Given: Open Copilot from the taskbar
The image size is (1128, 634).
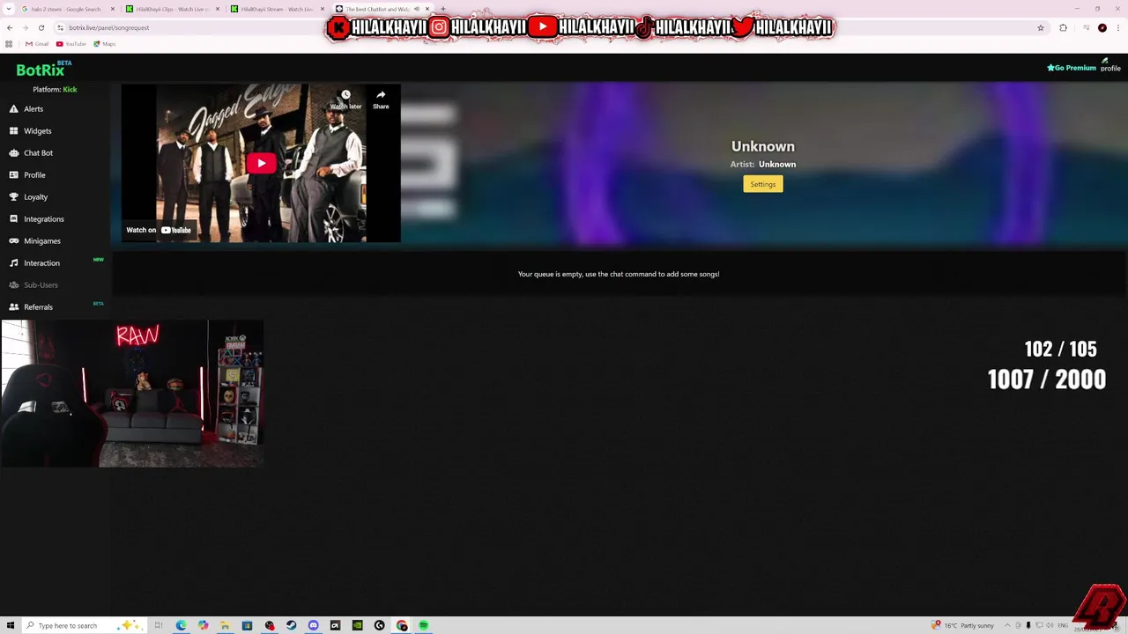Looking at the screenshot, I should (203, 625).
